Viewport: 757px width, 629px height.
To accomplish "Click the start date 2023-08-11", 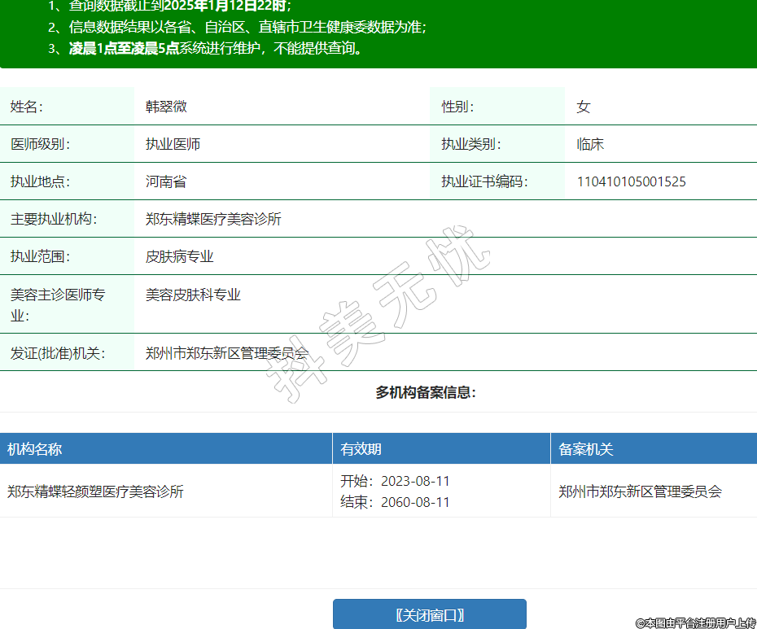I will (414, 481).
